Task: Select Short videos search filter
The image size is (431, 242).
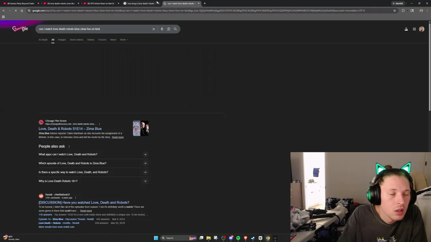Action: 76,40
